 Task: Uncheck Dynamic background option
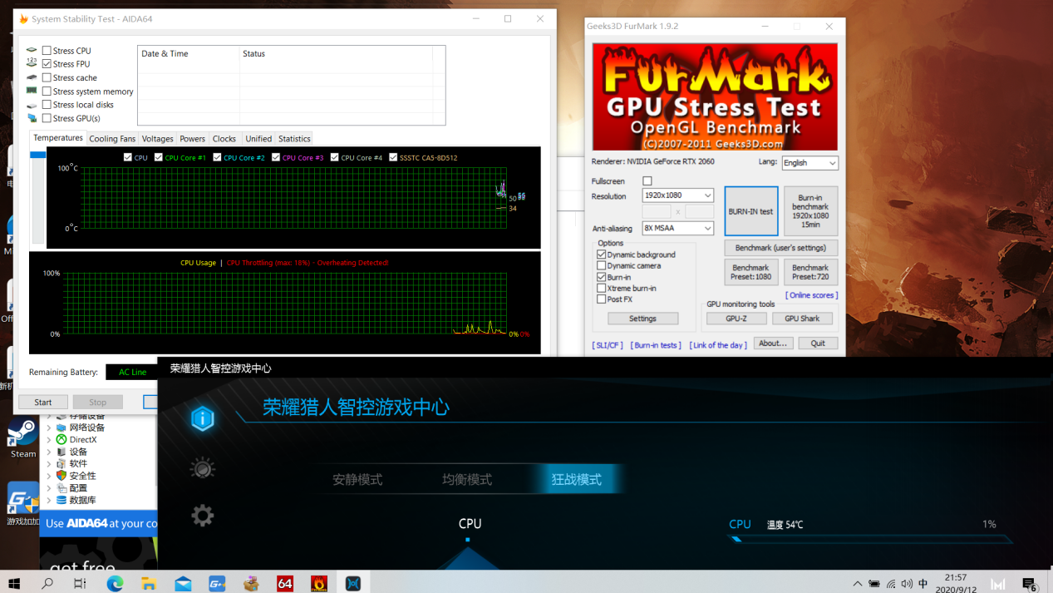(x=601, y=254)
